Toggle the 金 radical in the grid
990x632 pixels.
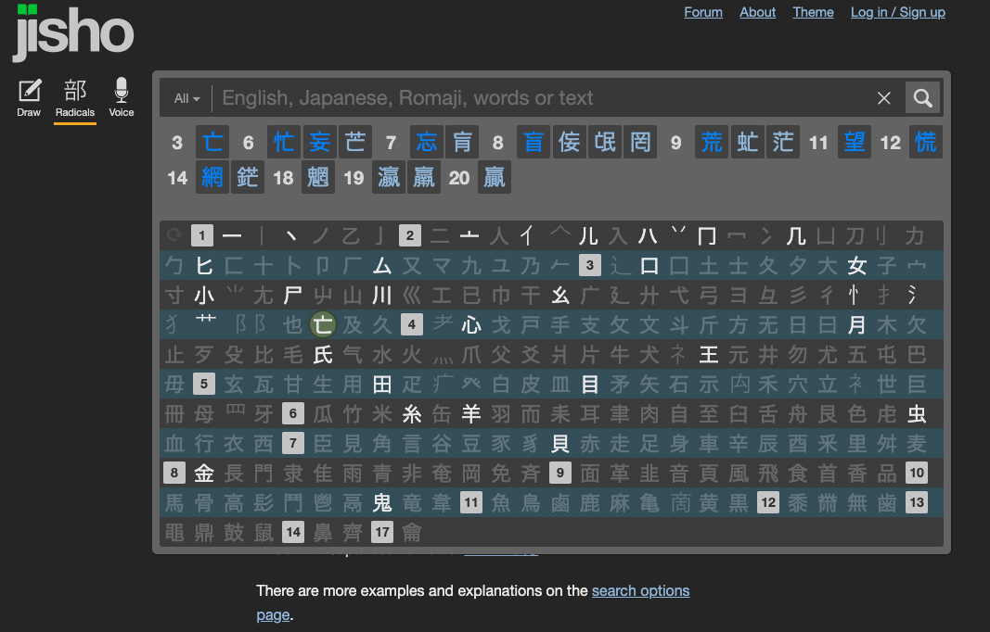click(204, 474)
